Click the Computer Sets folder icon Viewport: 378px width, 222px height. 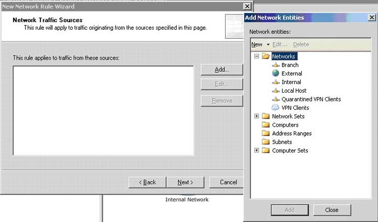click(x=266, y=150)
